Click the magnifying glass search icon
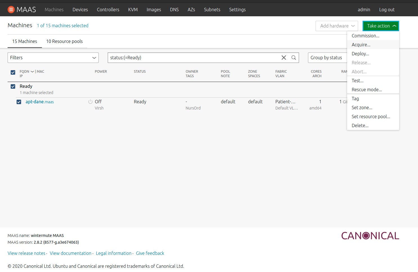Image resolution: width=418 pixels, height=272 pixels. (294, 58)
